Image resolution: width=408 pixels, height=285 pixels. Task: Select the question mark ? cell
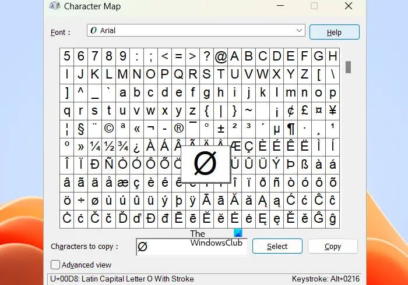[206, 56]
